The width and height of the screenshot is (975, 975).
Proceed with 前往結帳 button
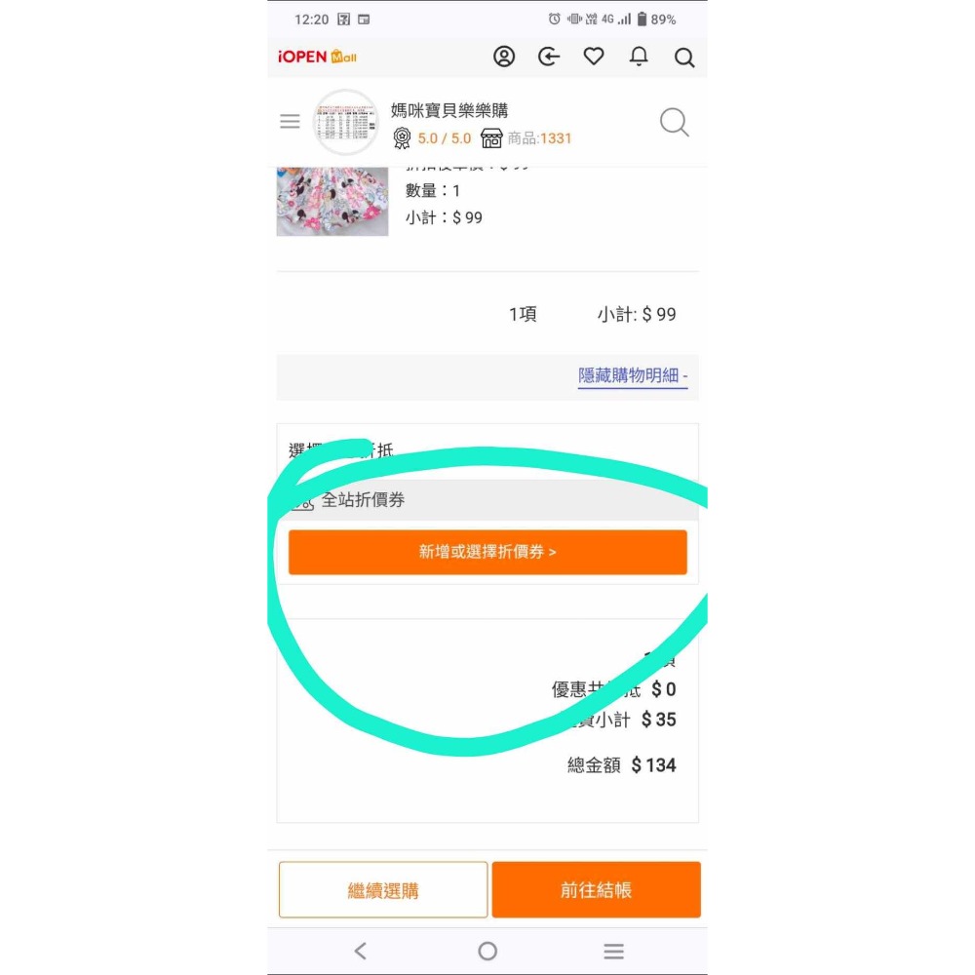pyautogui.click(x=596, y=889)
